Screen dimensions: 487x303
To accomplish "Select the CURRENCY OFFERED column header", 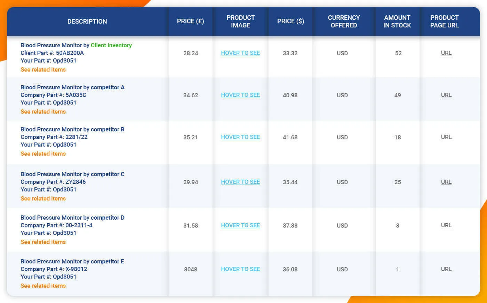I will tap(344, 21).
